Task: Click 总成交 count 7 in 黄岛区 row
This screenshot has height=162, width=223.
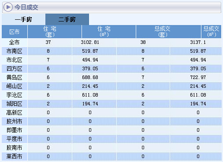Action: [x=143, y=77]
